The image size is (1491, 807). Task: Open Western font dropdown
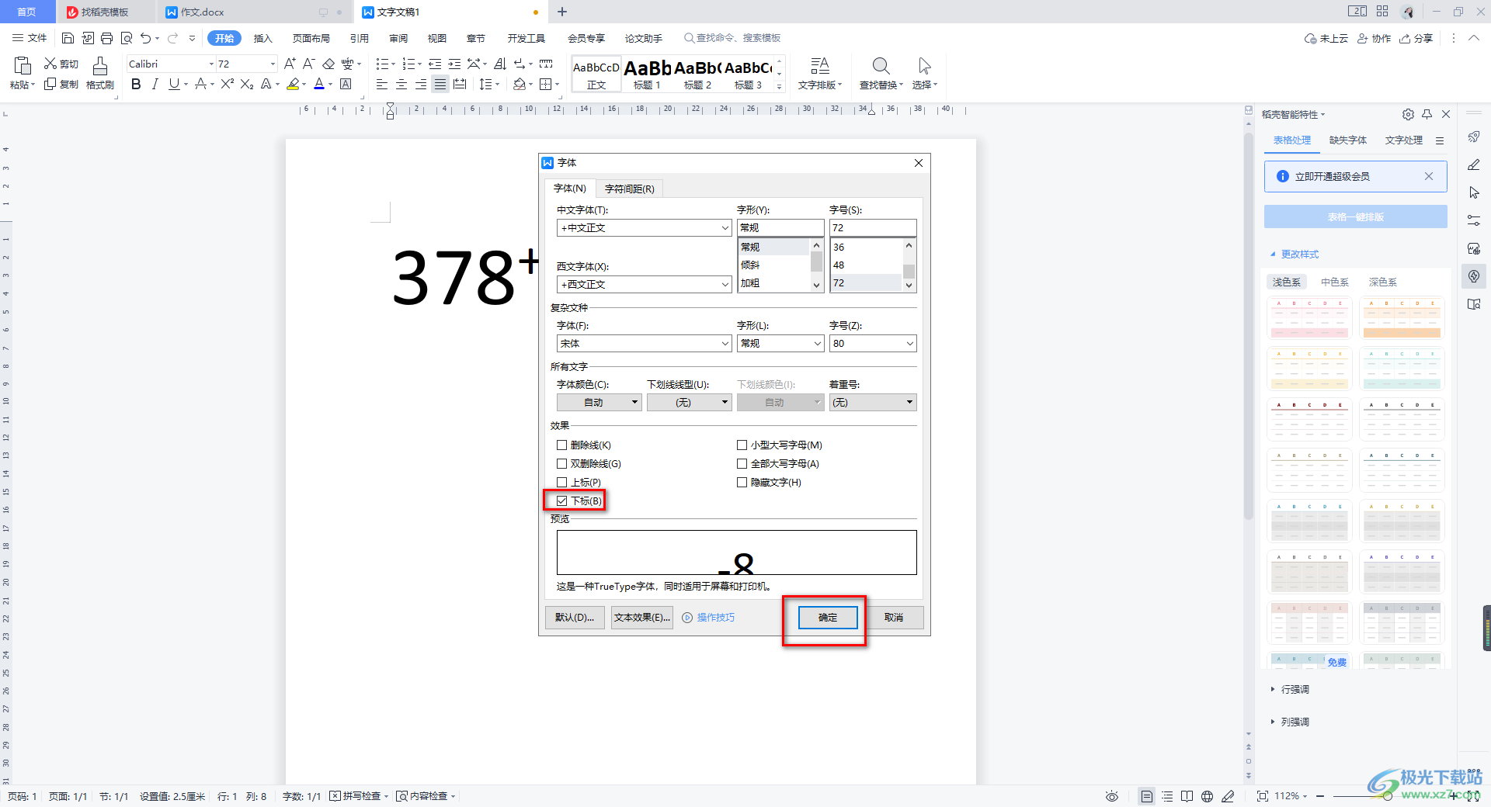pyautogui.click(x=725, y=285)
